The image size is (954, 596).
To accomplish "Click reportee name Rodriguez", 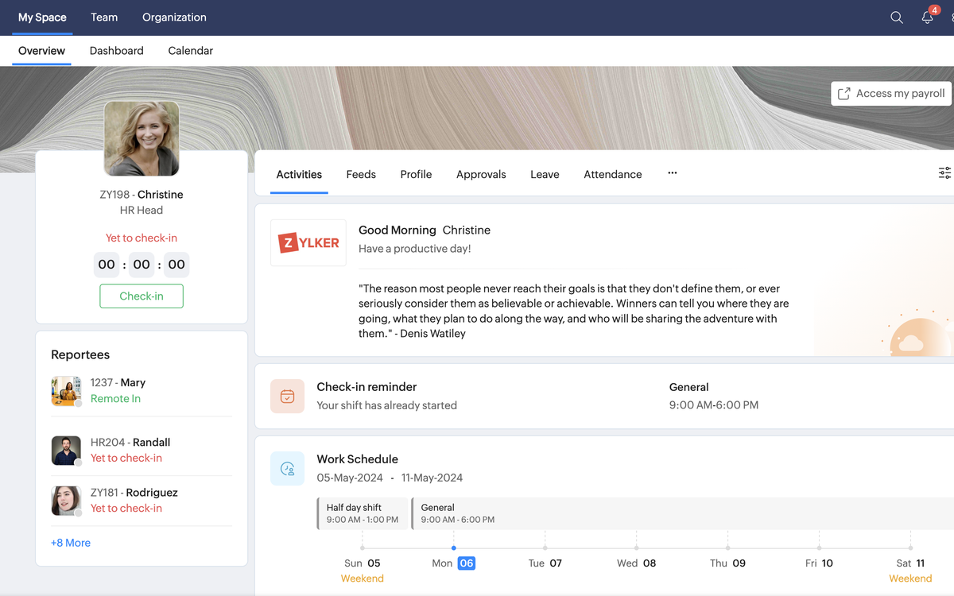I will pyautogui.click(x=152, y=492).
